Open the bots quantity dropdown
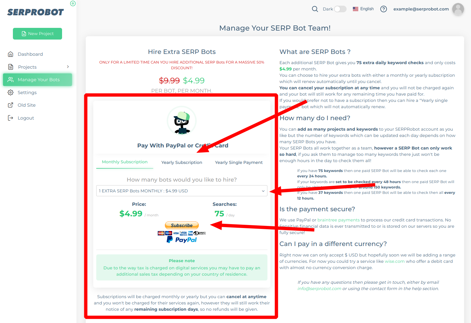 [x=182, y=191]
